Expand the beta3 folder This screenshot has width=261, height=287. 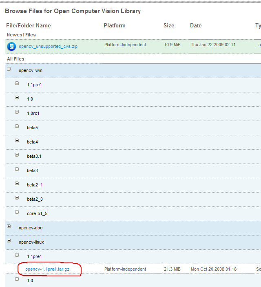(x=17, y=169)
